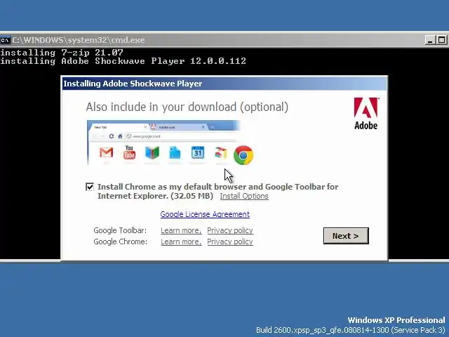Maximize the cmd.exe window
The width and height of the screenshot is (449, 337).
pyautogui.click(x=441, y=40)
